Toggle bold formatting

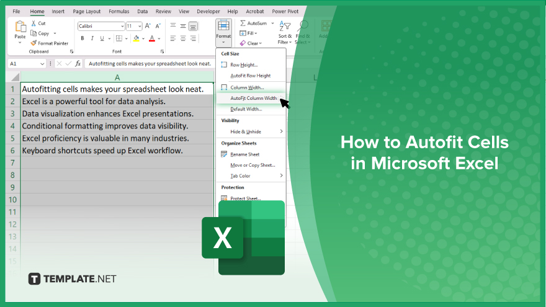[83, 38]
